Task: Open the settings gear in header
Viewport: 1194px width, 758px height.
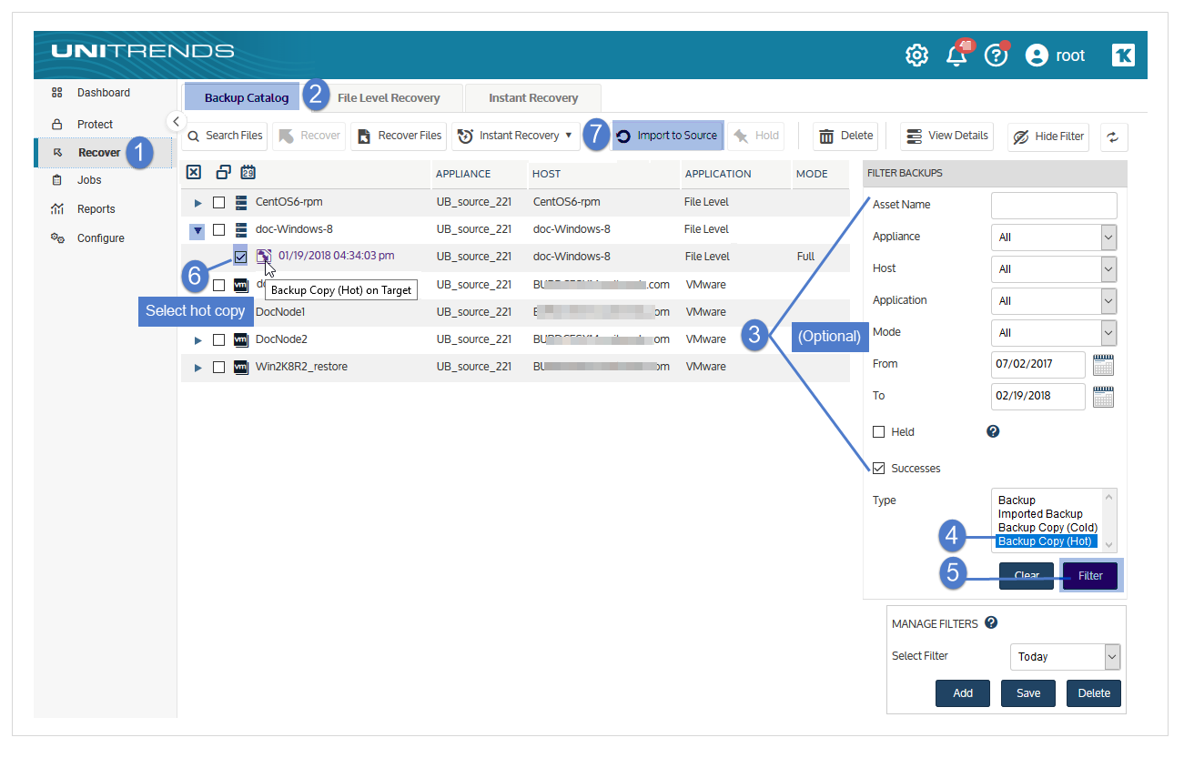Action: [916, 56]
